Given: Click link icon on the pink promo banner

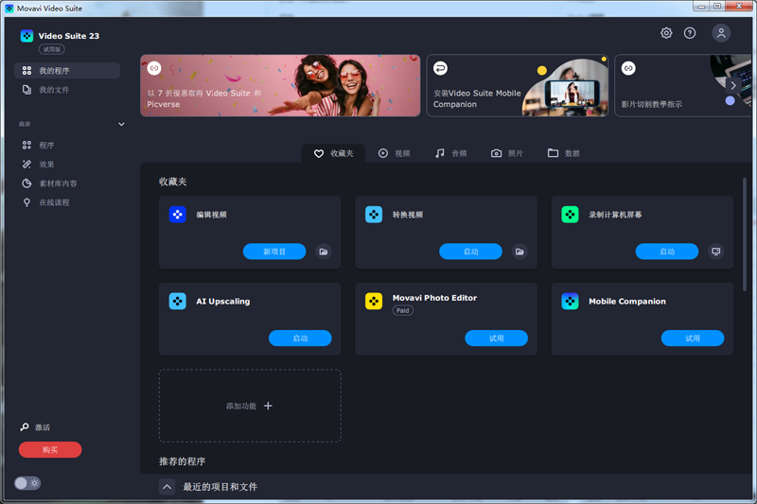Looking at the screenshot, I should [154, 68].
